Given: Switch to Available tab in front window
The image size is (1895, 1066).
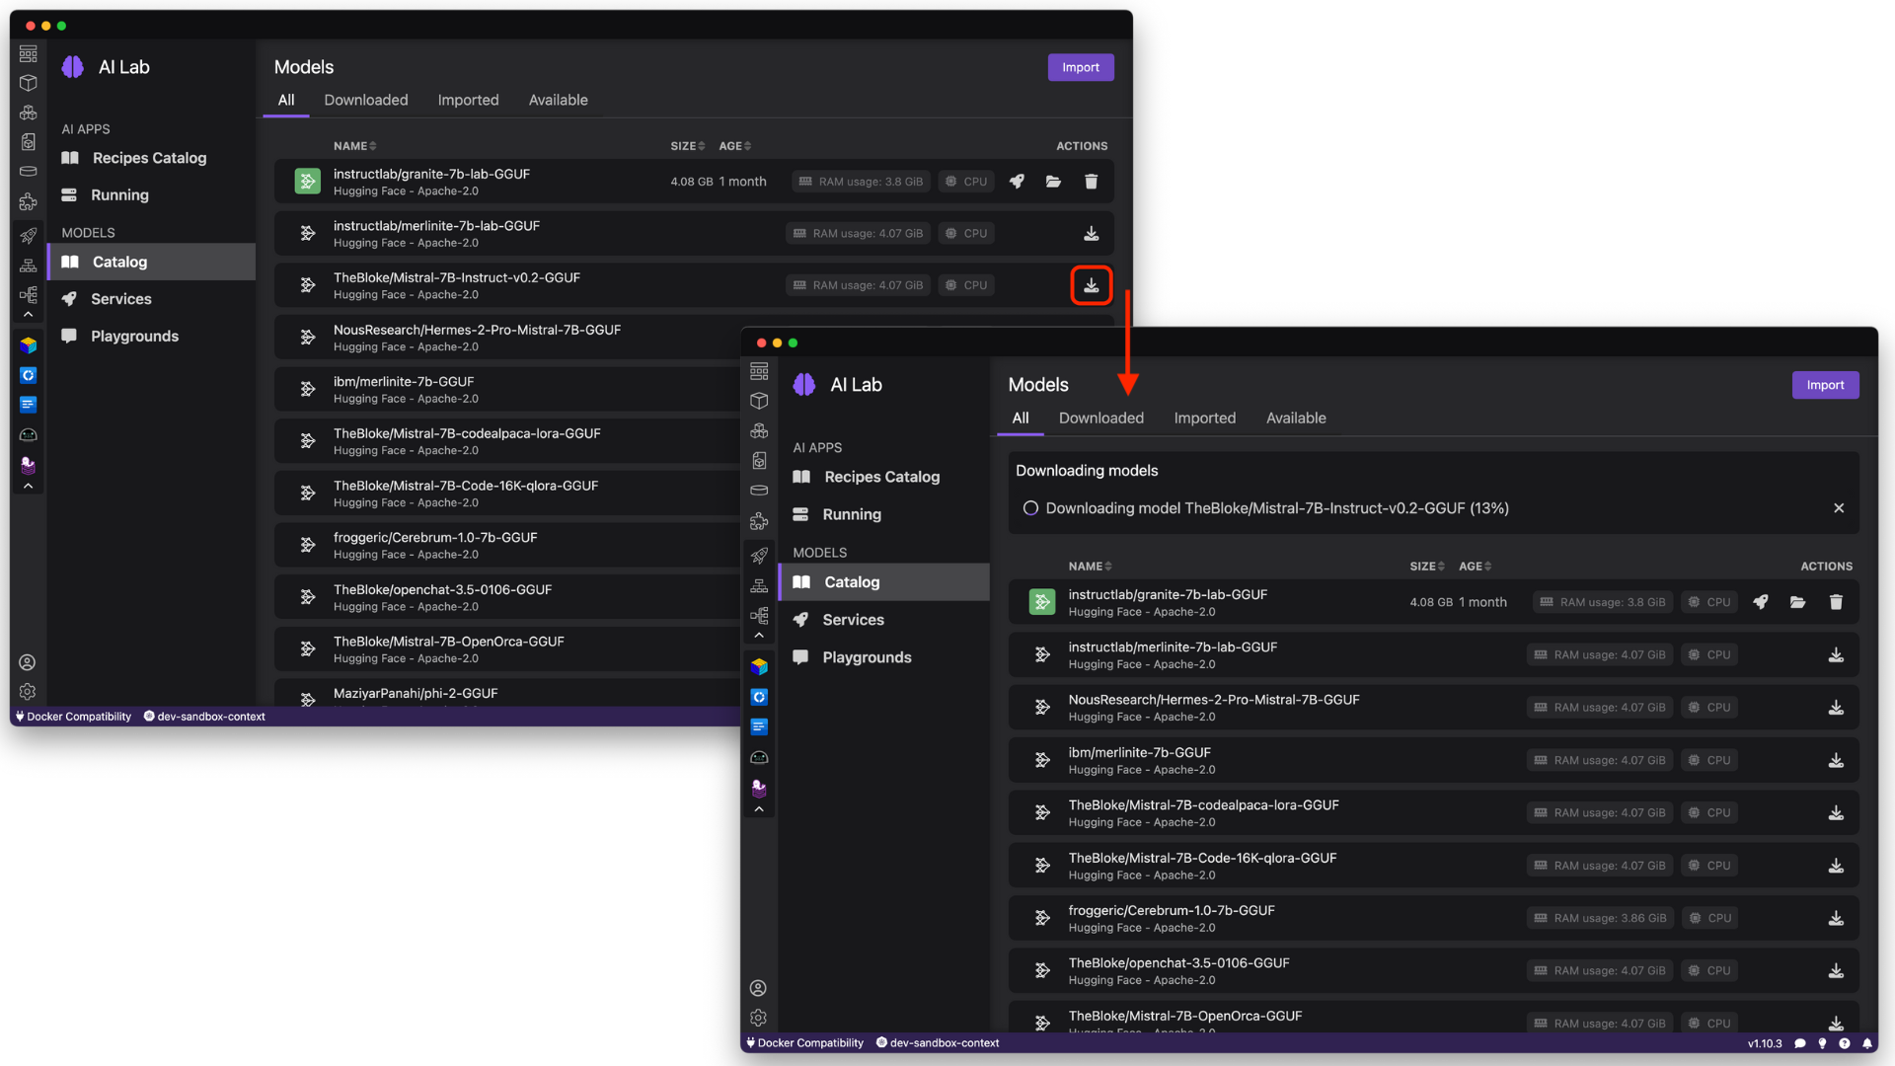Looking at the screenshot, I should pos(1296,419).
